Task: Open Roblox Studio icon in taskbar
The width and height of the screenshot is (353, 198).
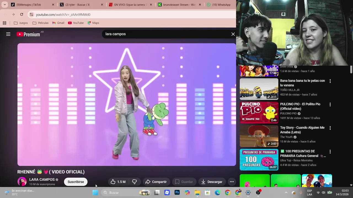Action: 167,193
